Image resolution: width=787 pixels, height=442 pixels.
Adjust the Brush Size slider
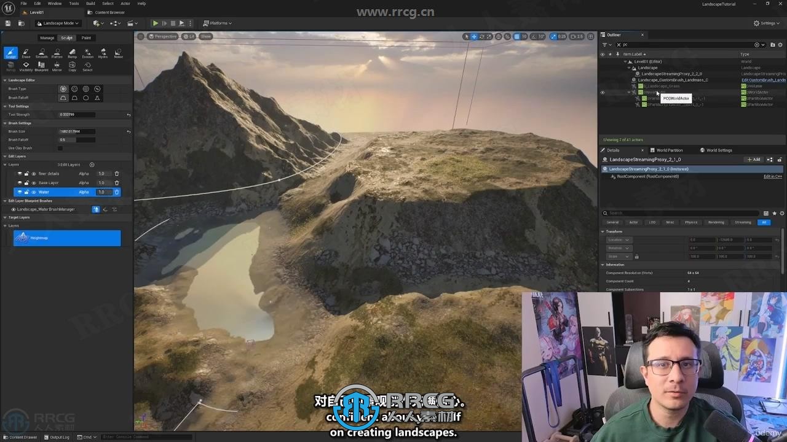tap(77, 131)
